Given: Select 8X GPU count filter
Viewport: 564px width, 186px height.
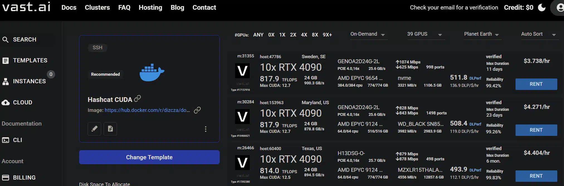Looking at the screenshot, I should (x=315, y=35).
